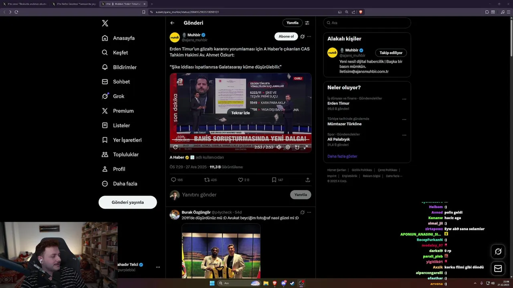Screen dimensions: 513x288
Task: Click the video replay icon
Action: [175, 147]
